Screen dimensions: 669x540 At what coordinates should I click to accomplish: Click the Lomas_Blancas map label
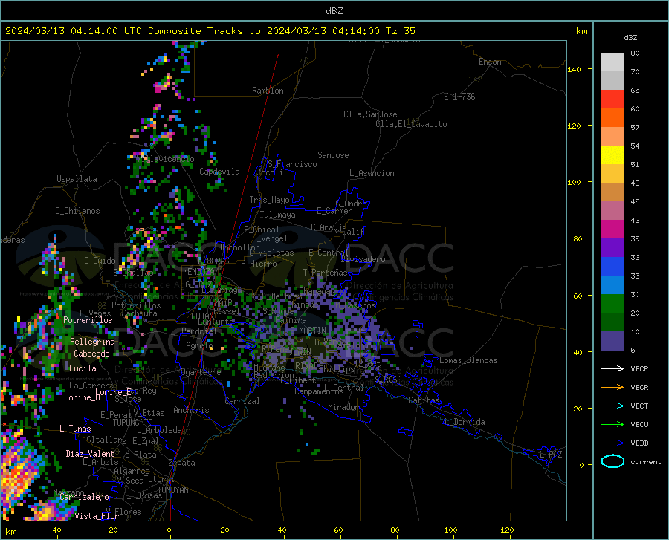pos(468,360)
